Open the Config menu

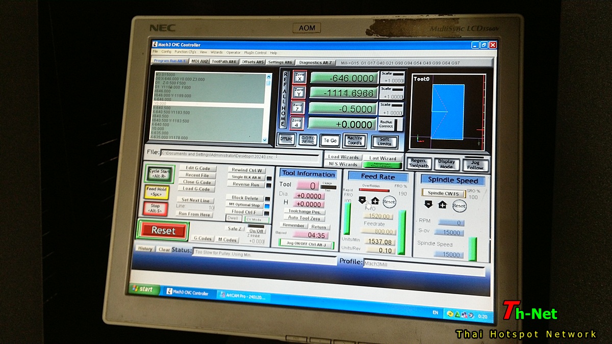pos(166,52)
